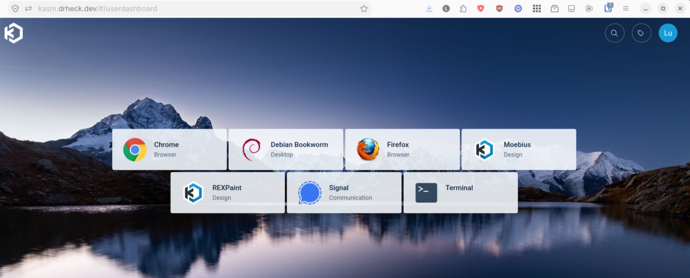Click the tracking protection shield icon
This screenshot has height=278, width=690.
coord(15,9)
